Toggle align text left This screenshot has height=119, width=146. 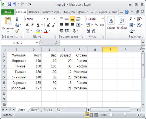click(x=61, y=25)
